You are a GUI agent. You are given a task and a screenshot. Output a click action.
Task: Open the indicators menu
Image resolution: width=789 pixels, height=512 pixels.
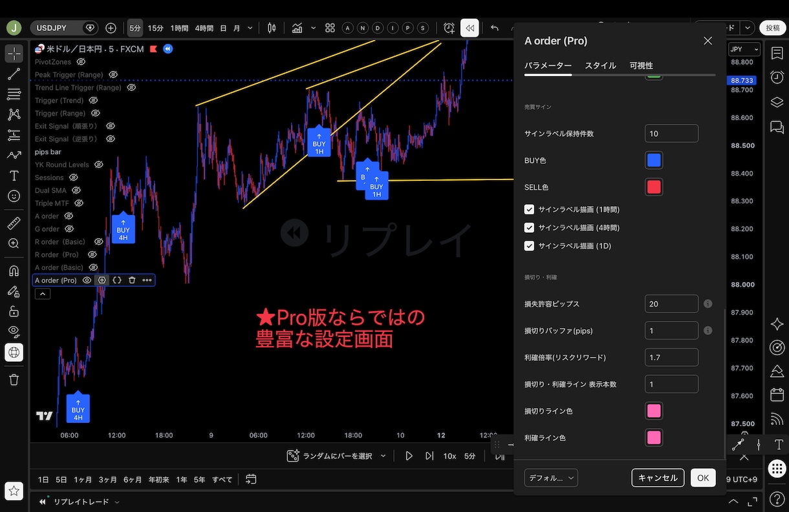297,28
